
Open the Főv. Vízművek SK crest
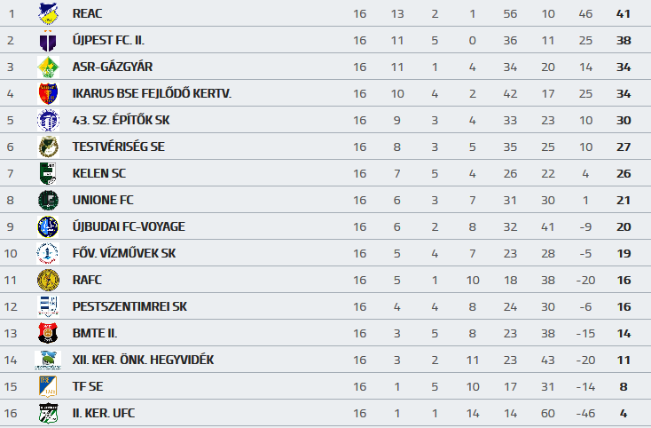click(x=47, y=253)
